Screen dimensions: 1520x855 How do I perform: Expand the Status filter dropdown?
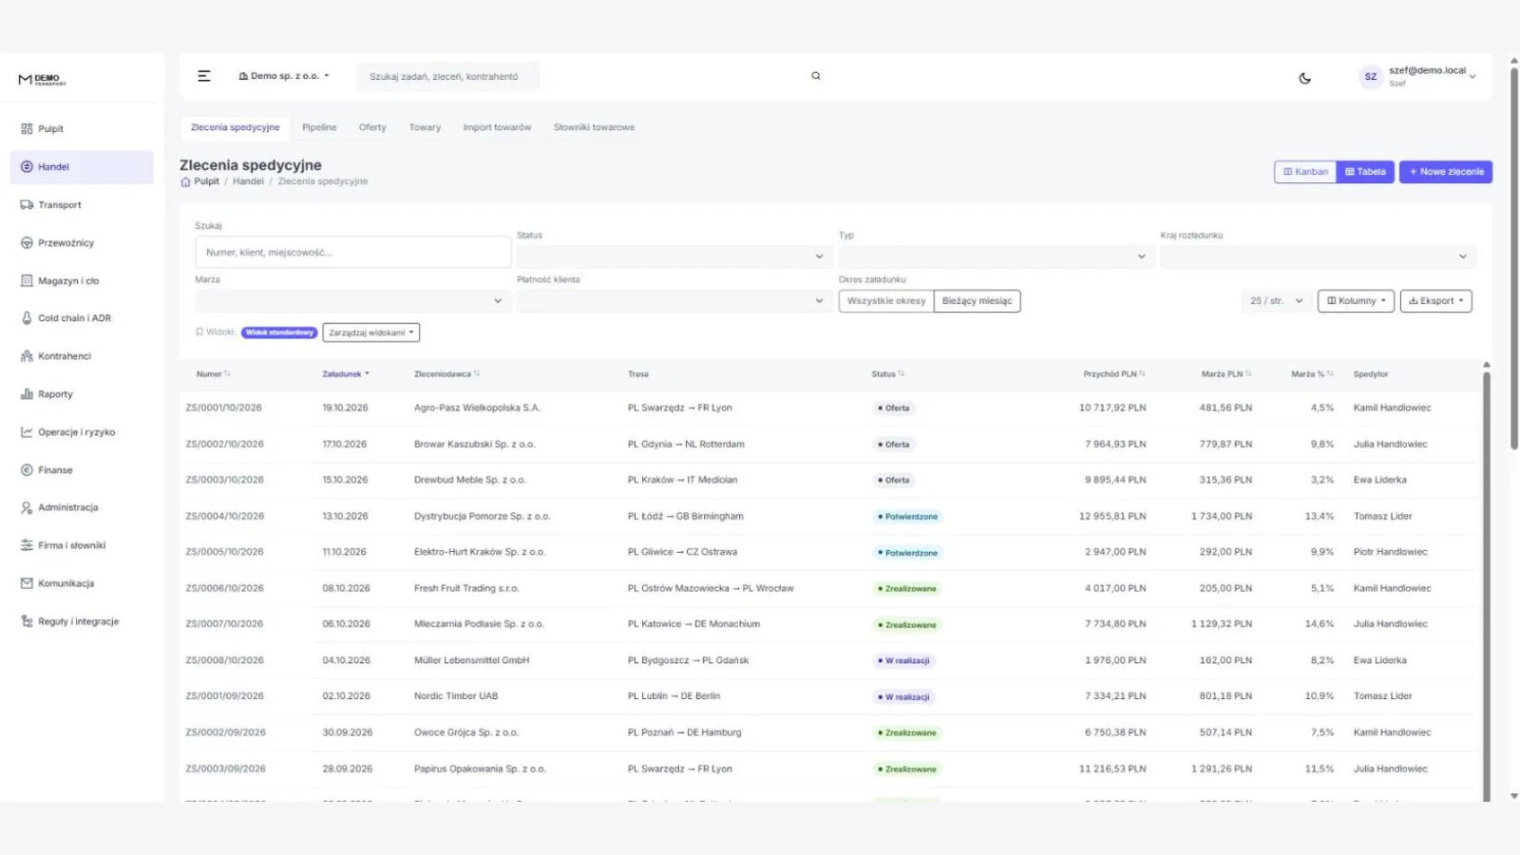point(674,256)
